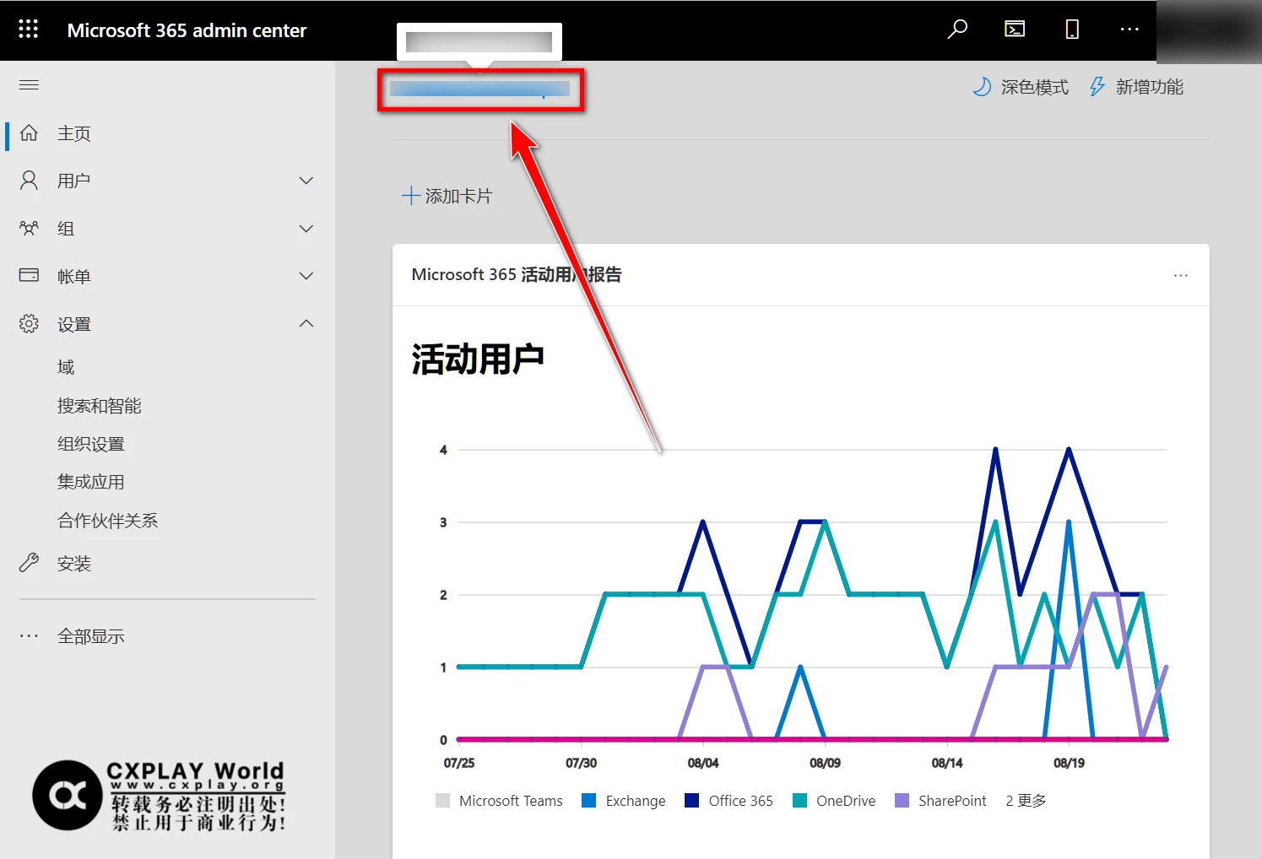
Task: Open 合作伙伴关系 under settings
Action: point(108,521)
